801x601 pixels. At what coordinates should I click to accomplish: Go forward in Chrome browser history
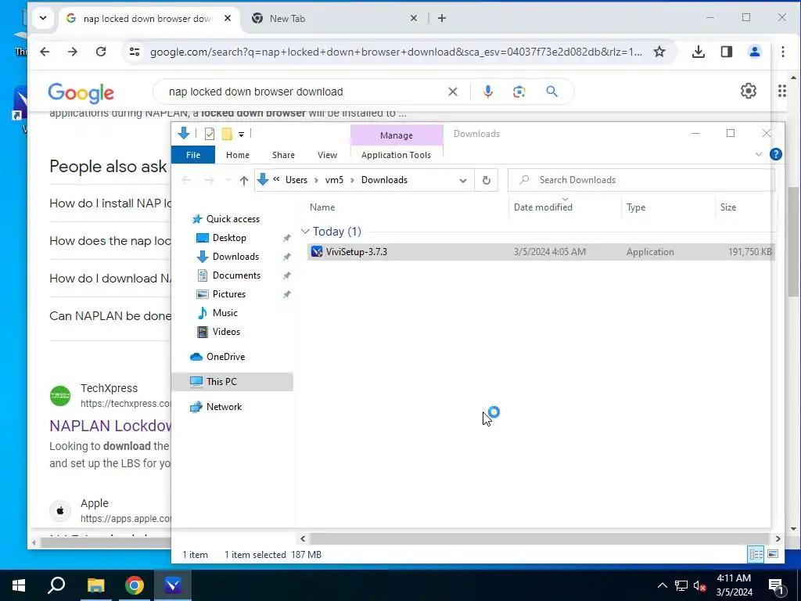[x=73, y=52]
